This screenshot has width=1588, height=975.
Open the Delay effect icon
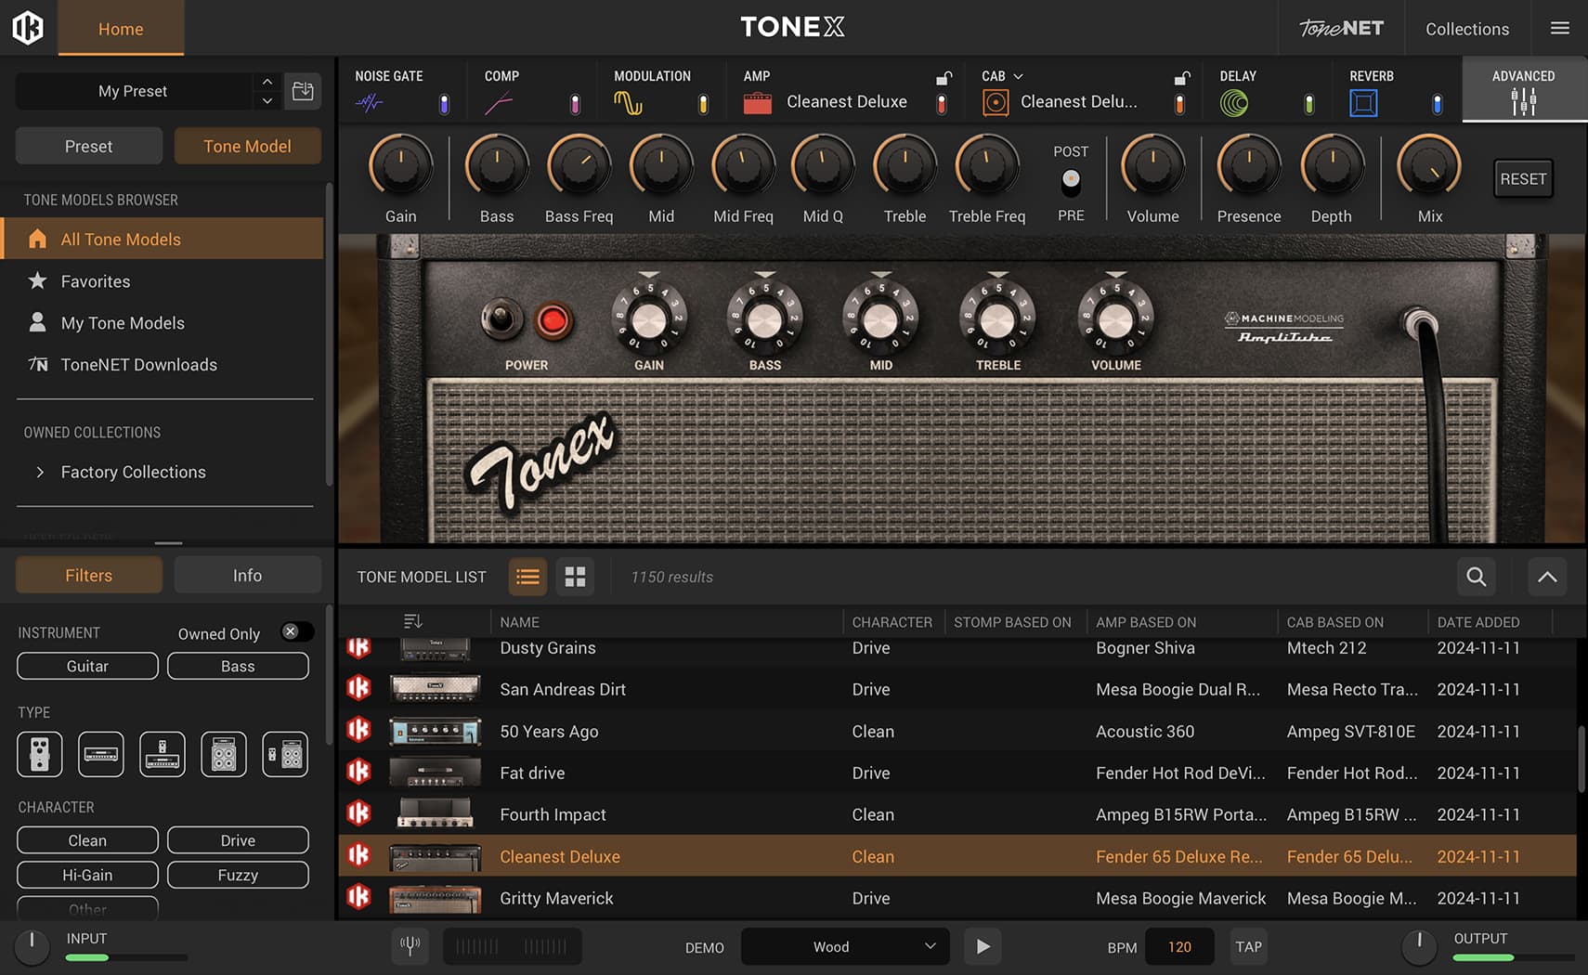click(x=1234, y=103)
